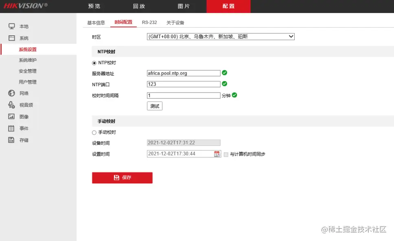Click the green check after 分钟
Image resolution: width=394 pixels, height=241 pixels.
[x=234, y=95]
